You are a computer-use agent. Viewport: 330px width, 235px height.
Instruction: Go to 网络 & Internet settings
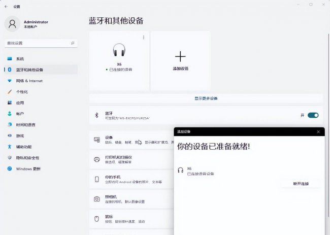click(x=41, y=81)
